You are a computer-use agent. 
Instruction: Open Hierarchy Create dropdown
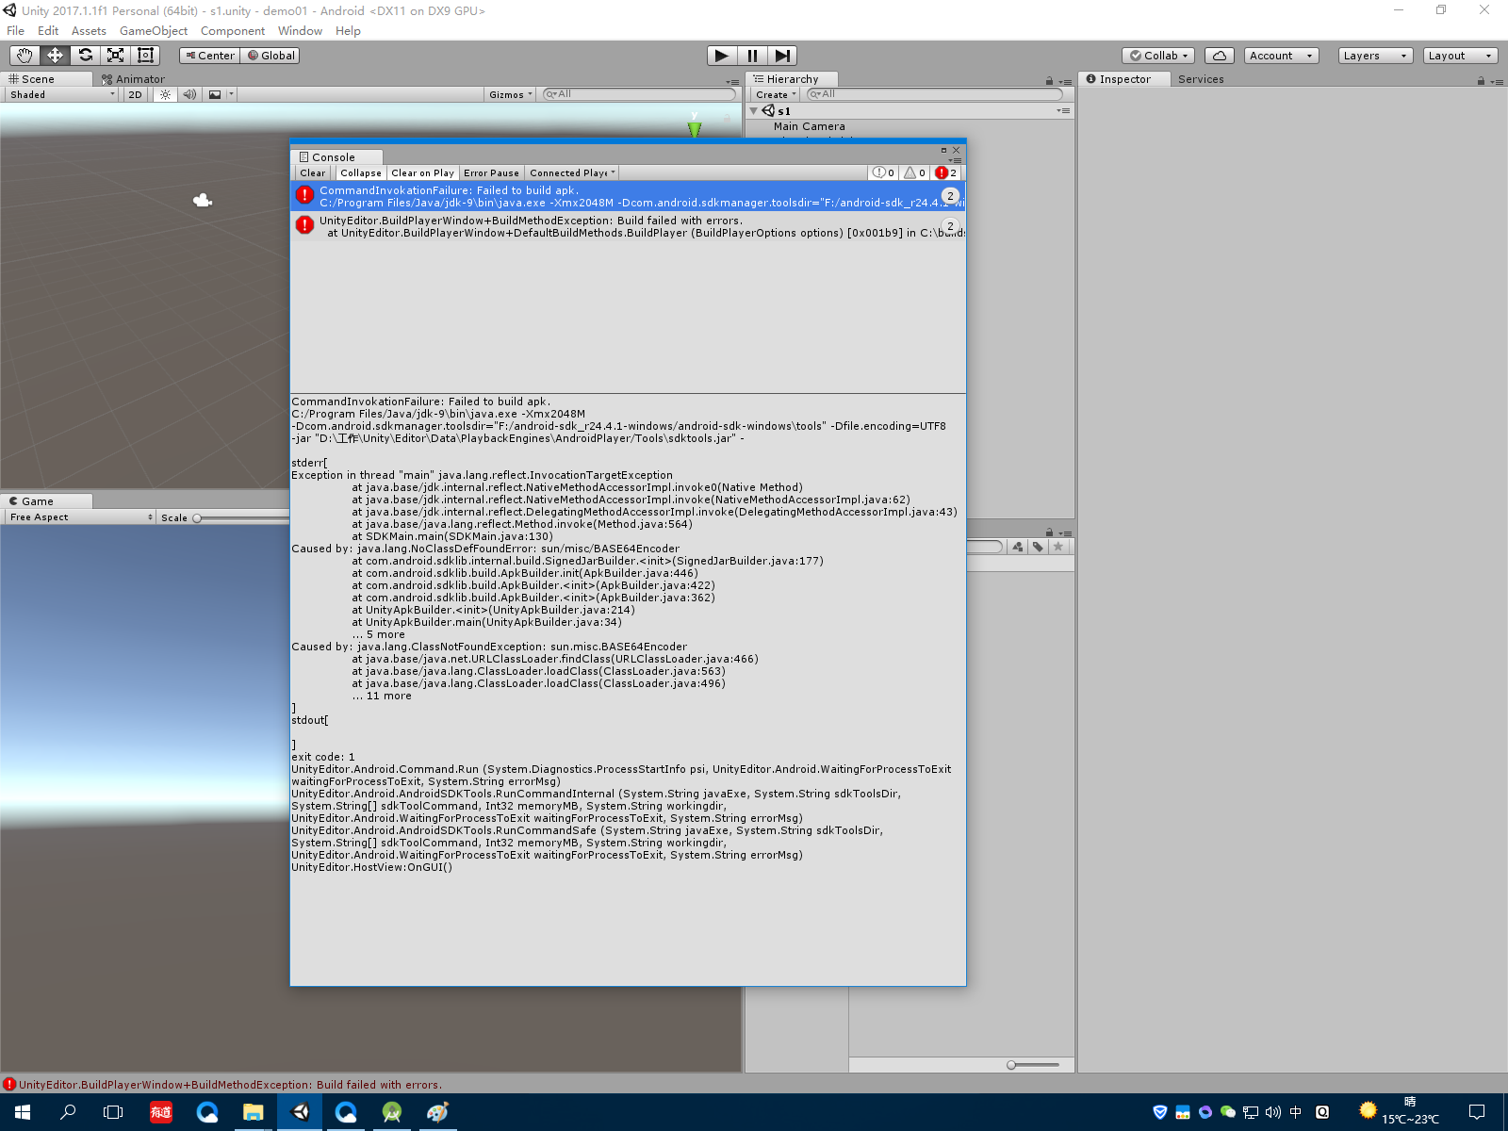point(776,94)
